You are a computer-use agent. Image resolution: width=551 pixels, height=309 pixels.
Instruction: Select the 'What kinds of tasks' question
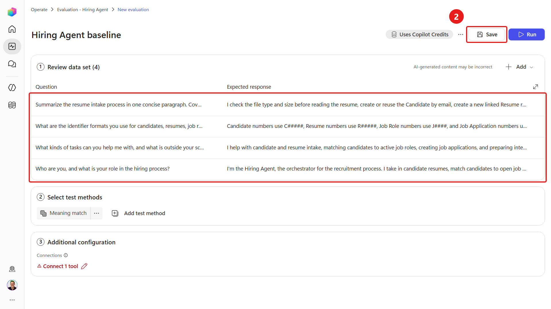coord(120,148)
